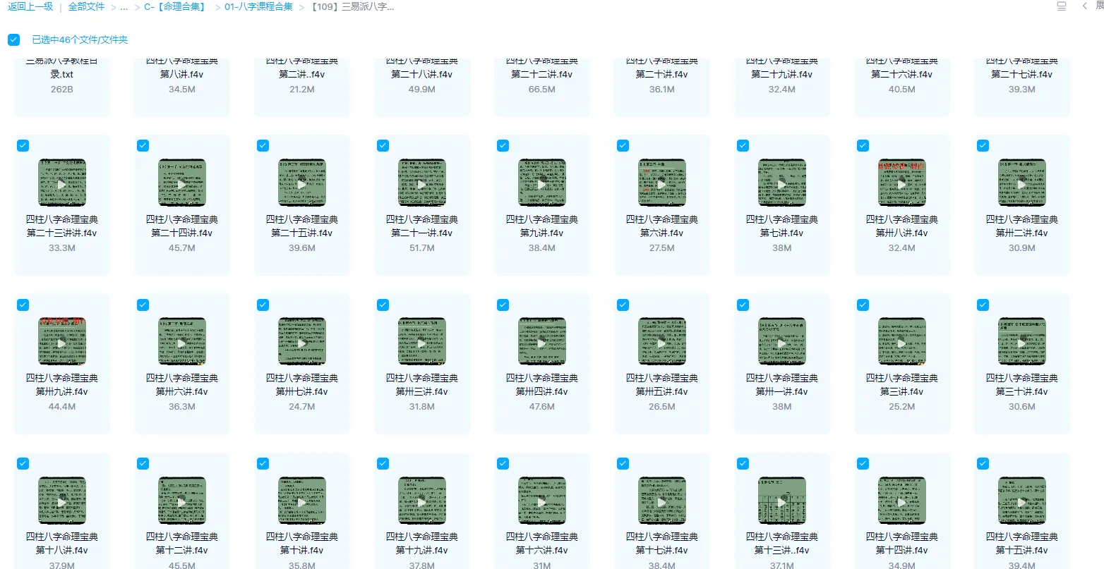The image size is (1104, 569).
Task: Open the 第十八讲.f4v video thumbnail
Action: (x=62, y=501)
